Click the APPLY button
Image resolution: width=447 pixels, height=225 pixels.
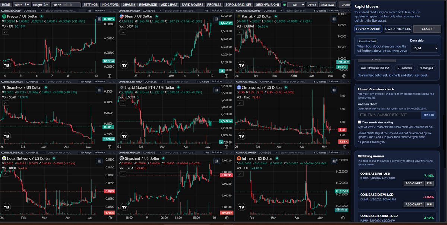tap(312, 4)
